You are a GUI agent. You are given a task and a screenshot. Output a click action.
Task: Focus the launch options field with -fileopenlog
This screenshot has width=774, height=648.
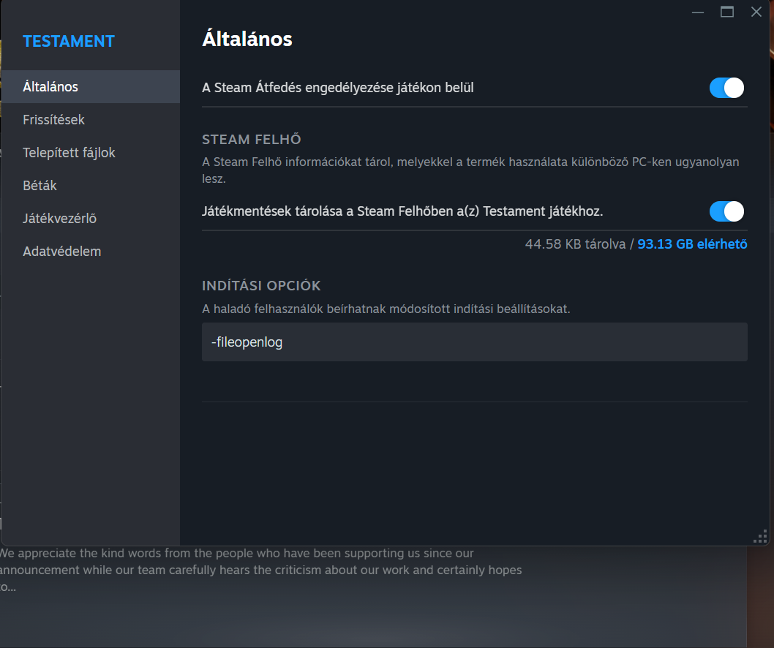tap(474, 342)
